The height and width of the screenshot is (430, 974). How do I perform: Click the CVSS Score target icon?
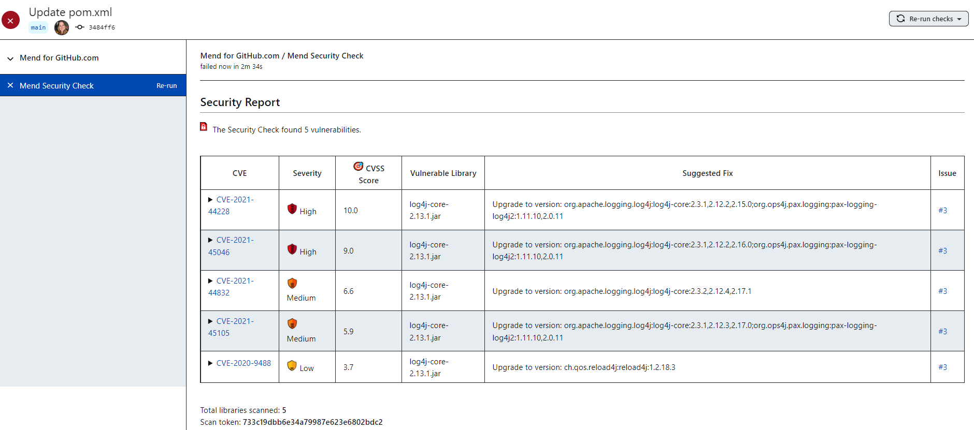click(359, 166)
